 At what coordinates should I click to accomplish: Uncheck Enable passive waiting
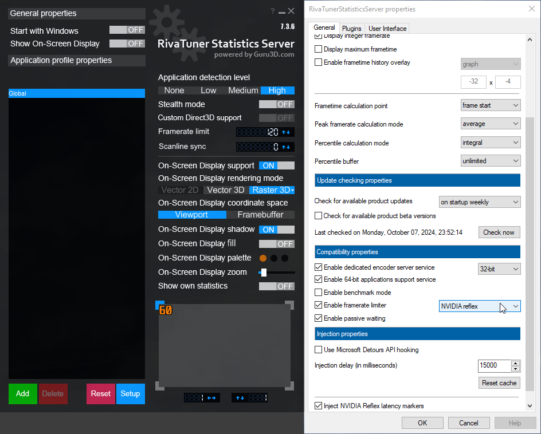319,318
